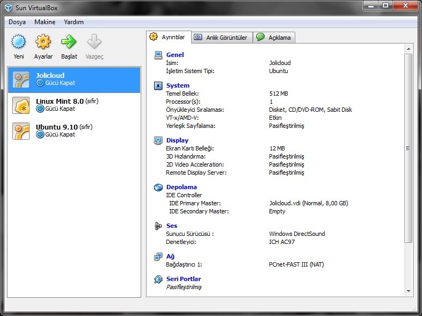Screen dimensions: 422x316
Task: Open the Dosya menu
Action: tap(17, 22)
